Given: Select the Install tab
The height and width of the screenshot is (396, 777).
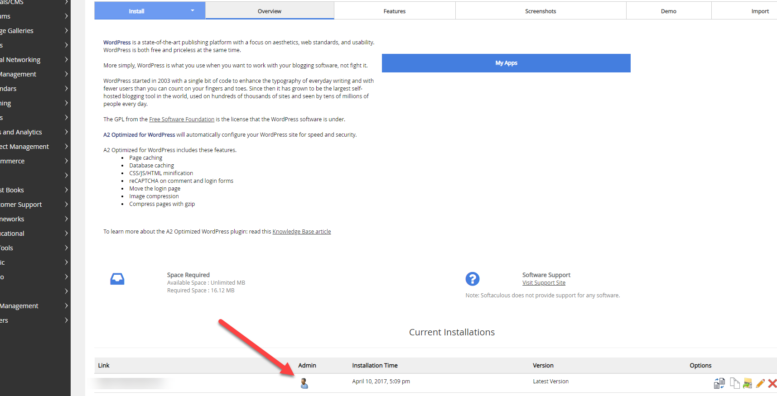Looking at the screenshot, I should tap(136, 11).
